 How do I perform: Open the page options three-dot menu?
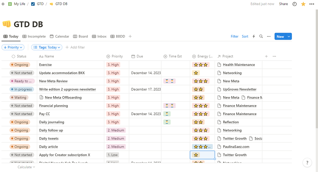pyautogui.click(x=312, y=4)
